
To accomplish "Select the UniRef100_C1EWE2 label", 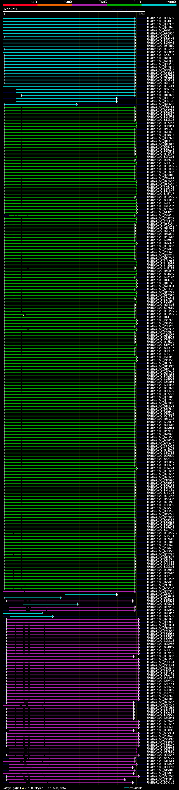I will 161,628.
